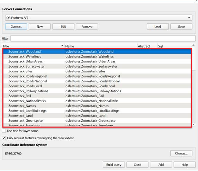Screen dimensions: 198x171
Task: Create a New server connection
Action: coord(40,27)
